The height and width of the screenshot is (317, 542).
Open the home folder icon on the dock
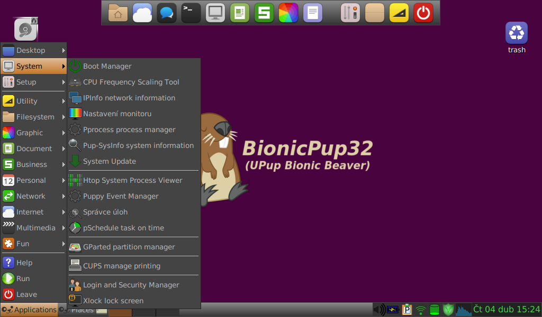click(x=118, y=12)
